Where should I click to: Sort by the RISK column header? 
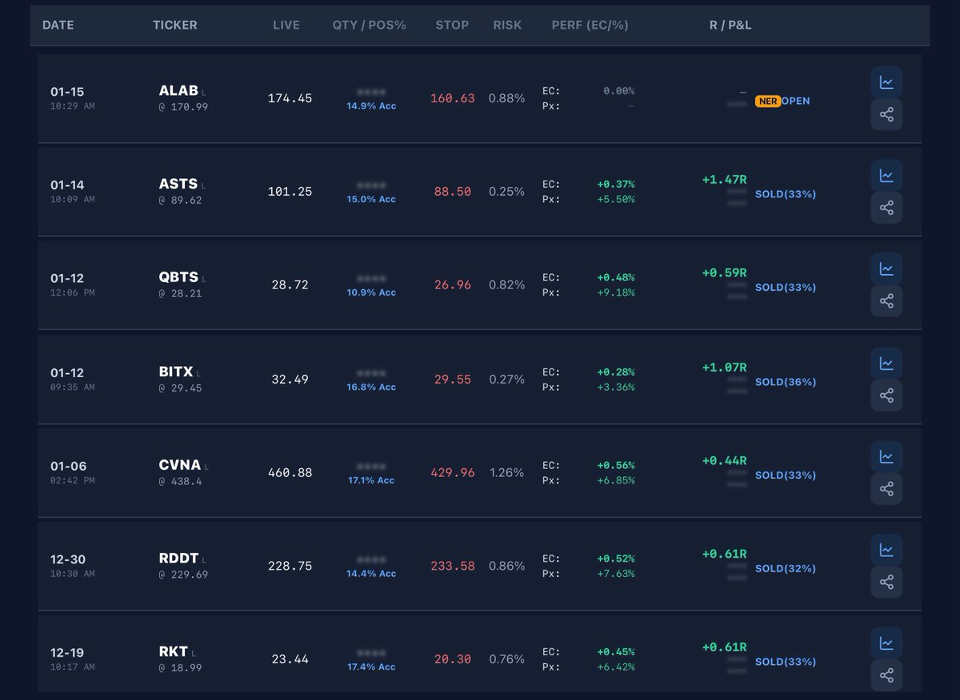[x=507, y=25]
